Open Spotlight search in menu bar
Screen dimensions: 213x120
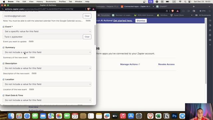(x=185, y=2)
